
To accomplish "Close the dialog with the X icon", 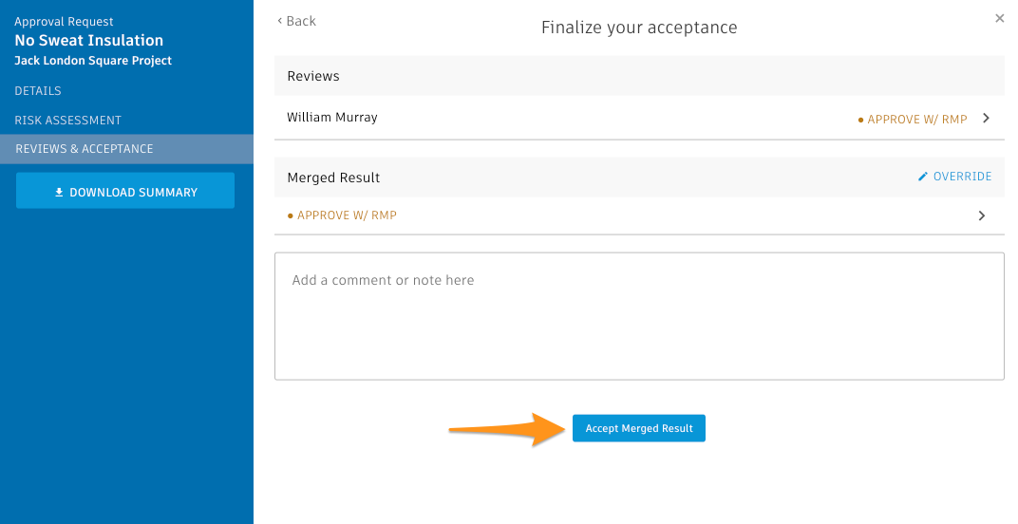I will click(x=1000, y=18).
